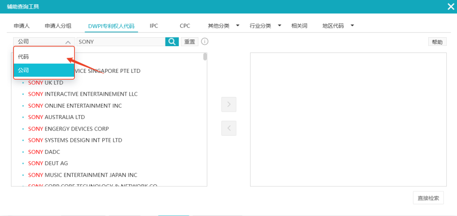Close the 辅助查询工具 dialog
Screen dimensions: 457x216
[451, 7]
